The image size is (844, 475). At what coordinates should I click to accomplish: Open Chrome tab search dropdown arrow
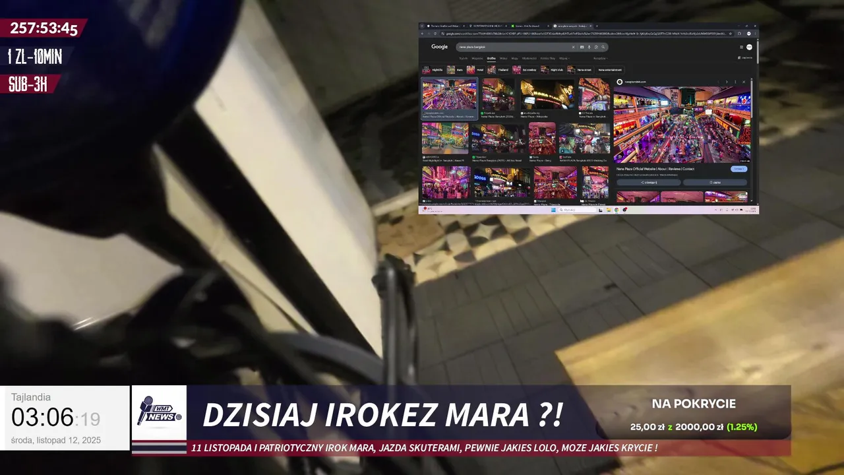(422, 26)
